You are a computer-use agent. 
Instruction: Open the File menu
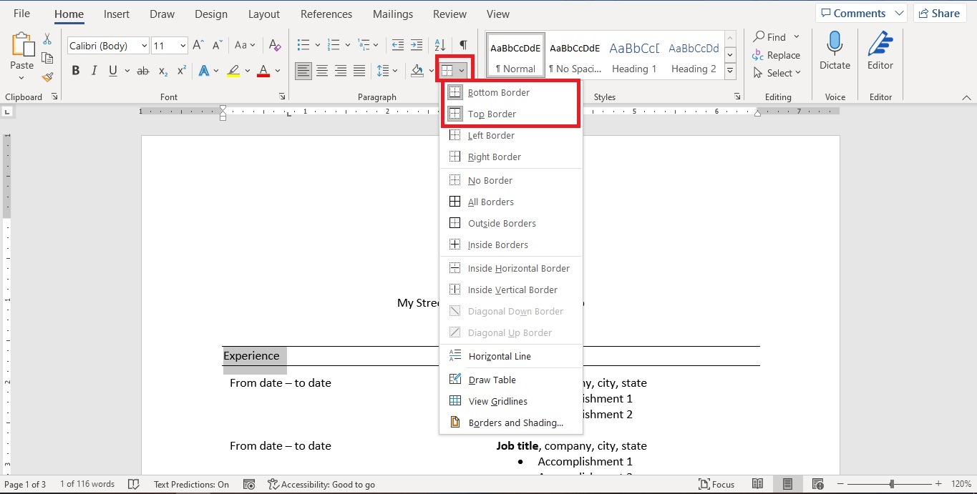point(21,14)
